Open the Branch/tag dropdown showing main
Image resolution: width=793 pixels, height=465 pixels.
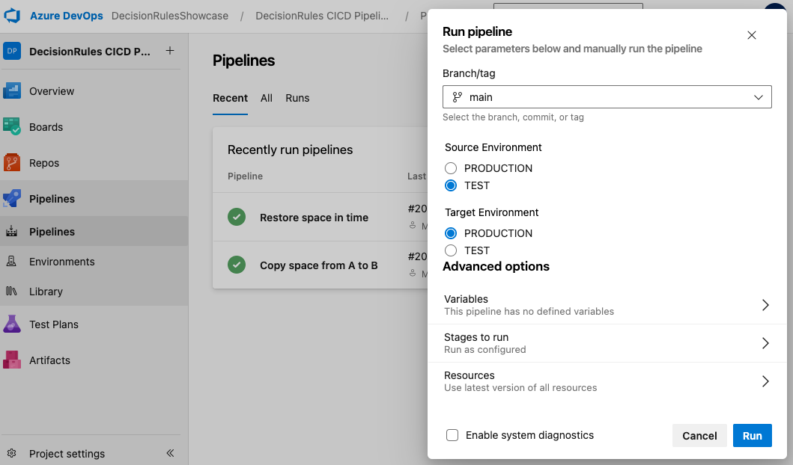607,97
